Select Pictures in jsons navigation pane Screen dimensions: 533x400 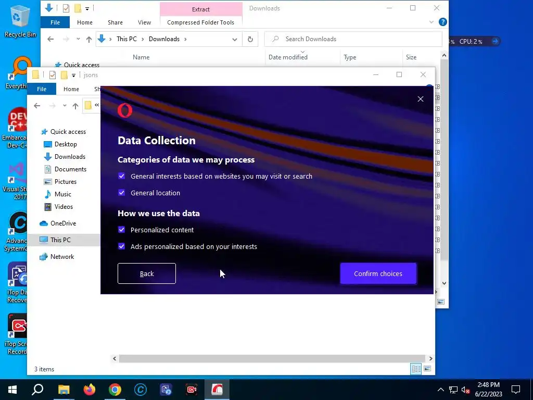coord(65,182)
